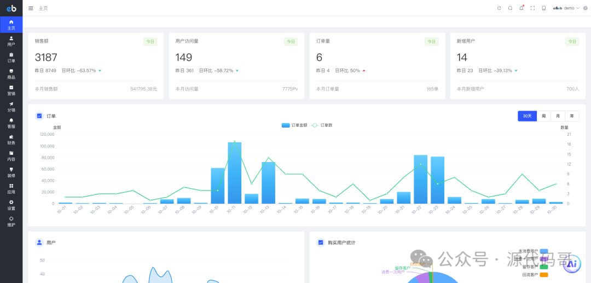Image resolution: width=591 pixels, height=283 pixels.
Task: Click the 未消费用户 blue color swatch
Action: coord(543,251)
